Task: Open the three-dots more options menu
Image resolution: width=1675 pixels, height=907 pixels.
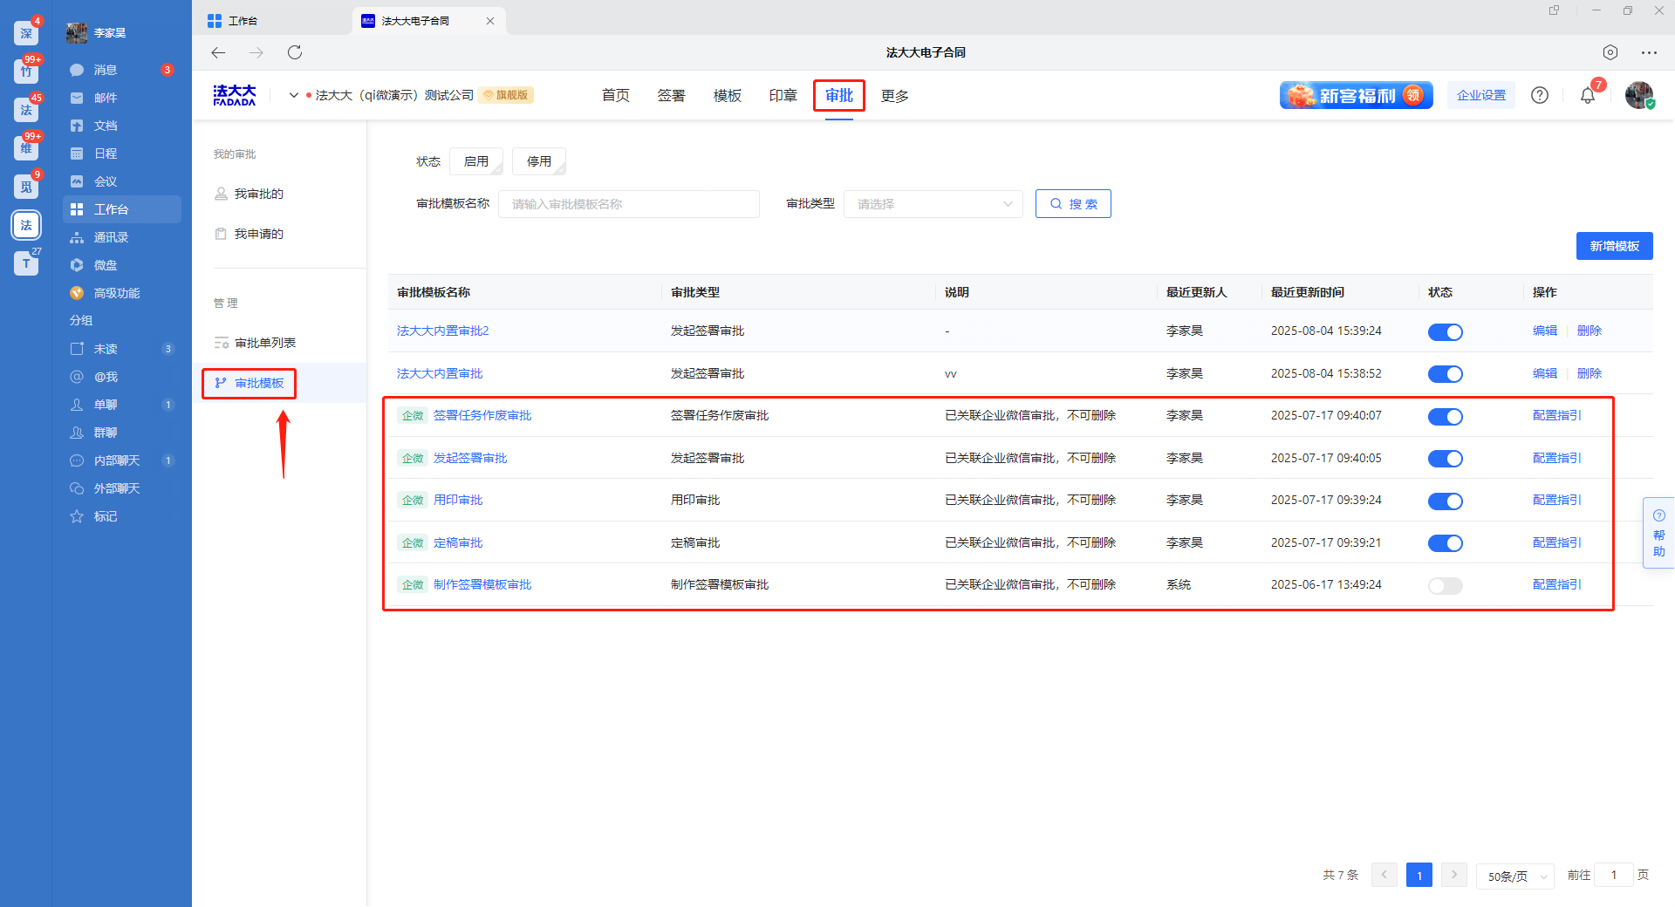Action: click(1649, 52)
